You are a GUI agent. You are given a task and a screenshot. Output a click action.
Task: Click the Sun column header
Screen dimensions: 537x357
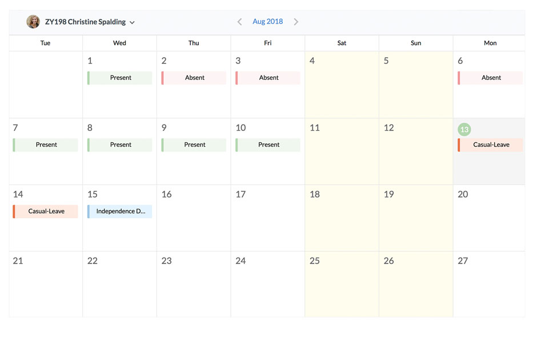(x=416, y=43)
